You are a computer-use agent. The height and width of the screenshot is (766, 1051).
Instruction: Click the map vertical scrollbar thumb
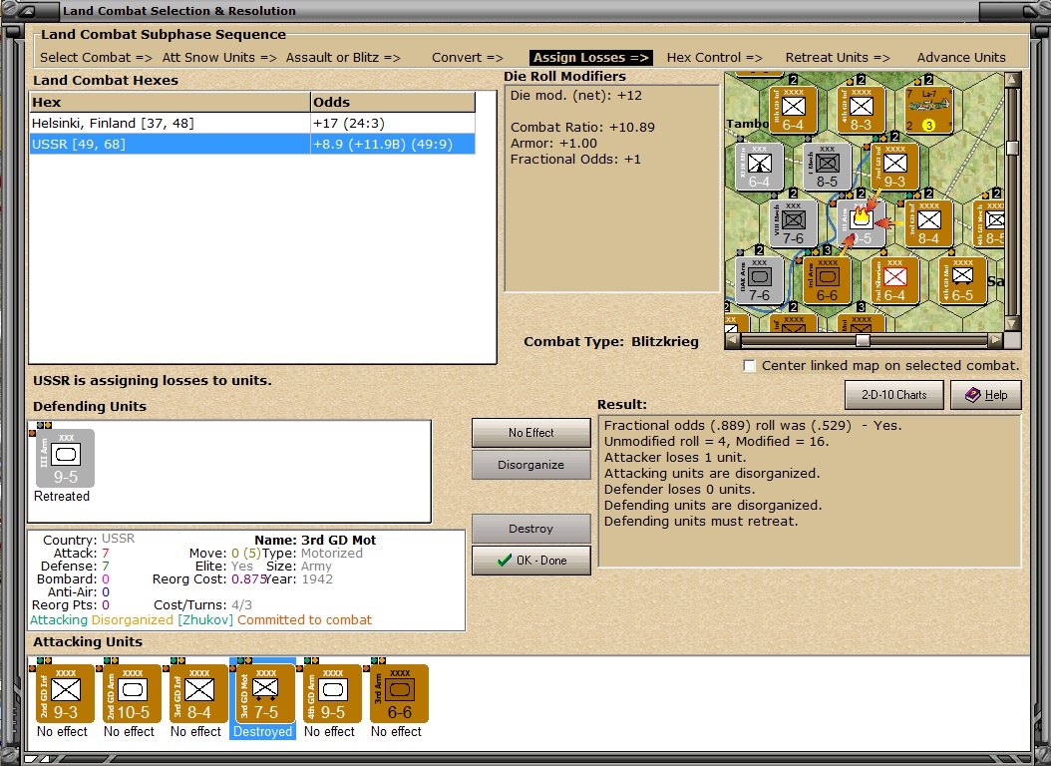point(1013,148)
